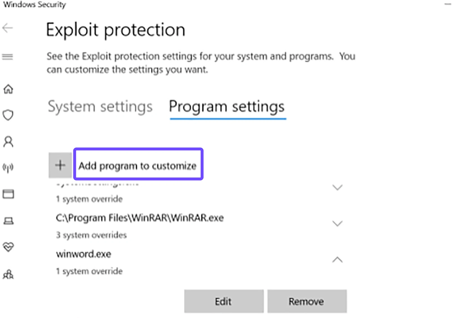Switch to the System settings tab

(100, 107)
